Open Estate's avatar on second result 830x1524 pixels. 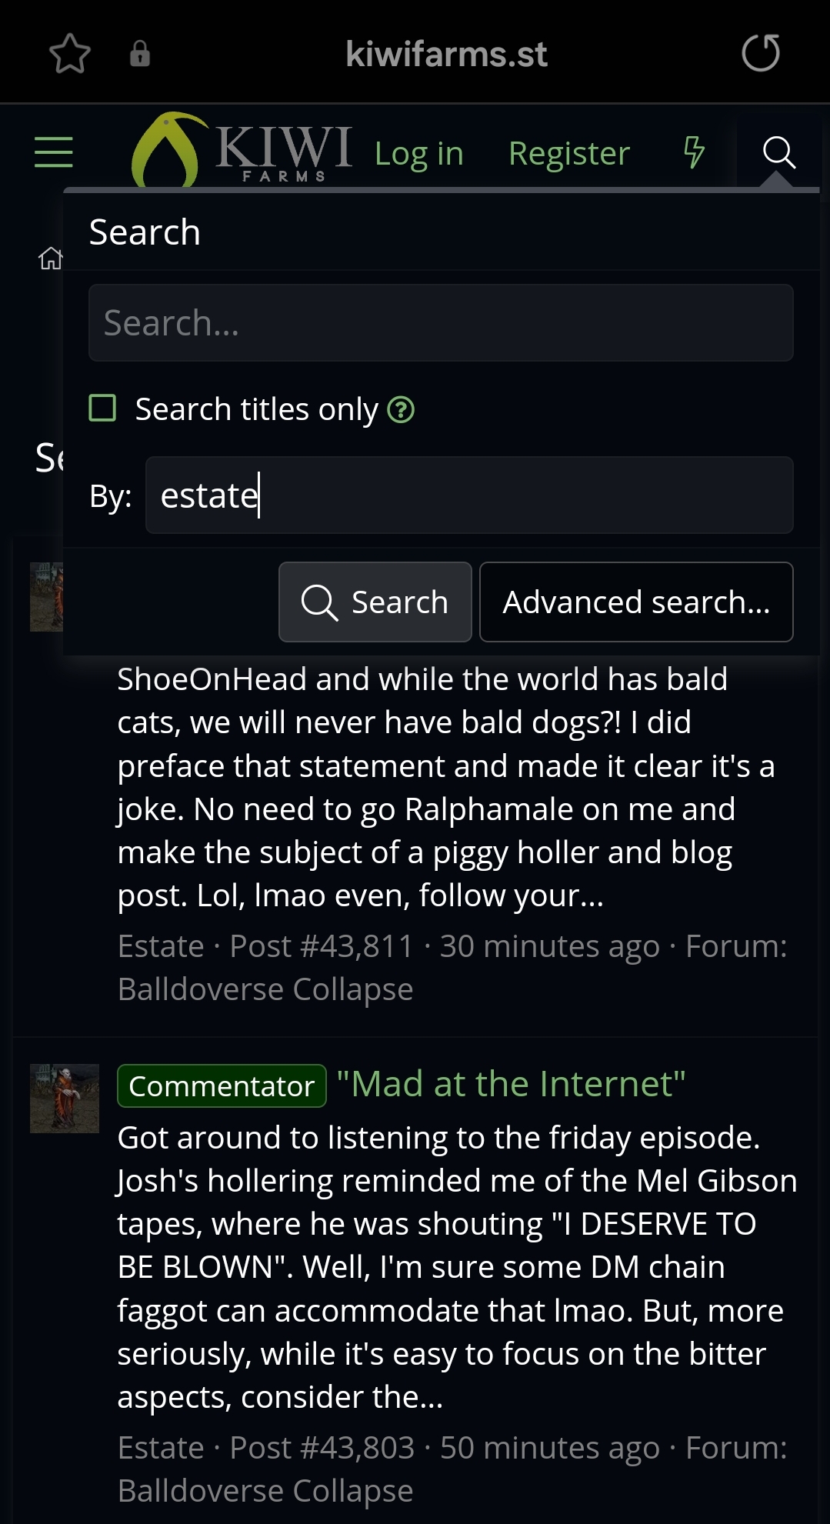65,1099
